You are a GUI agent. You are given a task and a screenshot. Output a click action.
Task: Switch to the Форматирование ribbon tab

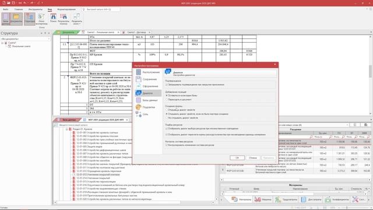tap(66, 9)
